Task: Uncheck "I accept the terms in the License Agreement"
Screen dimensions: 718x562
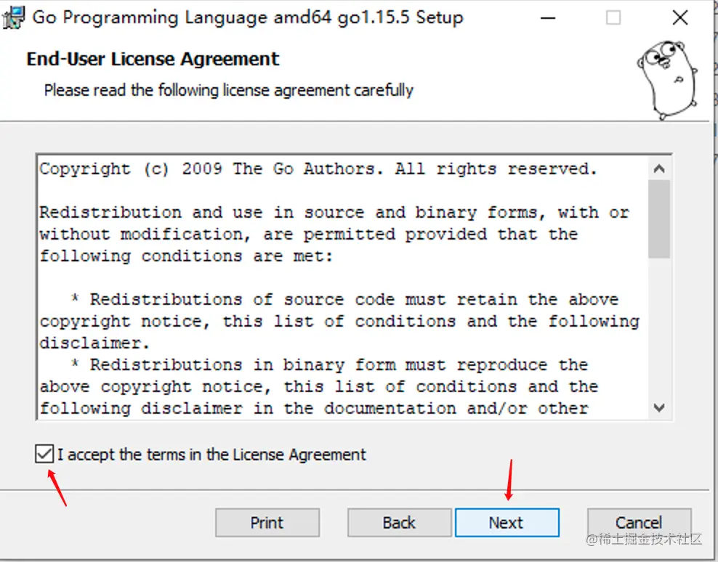Action: point(44,454)
